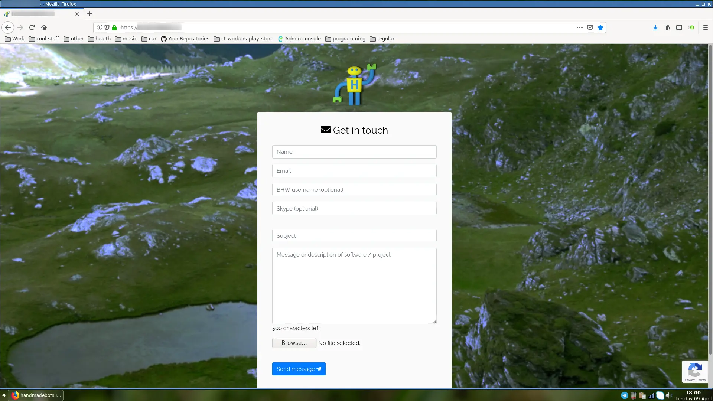
Task: Open the Library menu icon
Action: [x=667, y=27]
